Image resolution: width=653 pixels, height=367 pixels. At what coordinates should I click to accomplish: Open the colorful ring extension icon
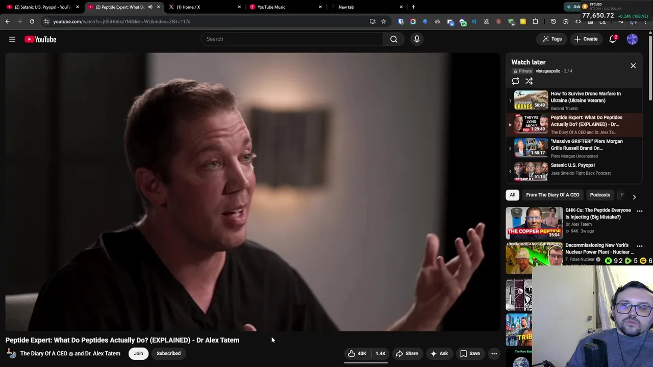(x=413, y=21)
